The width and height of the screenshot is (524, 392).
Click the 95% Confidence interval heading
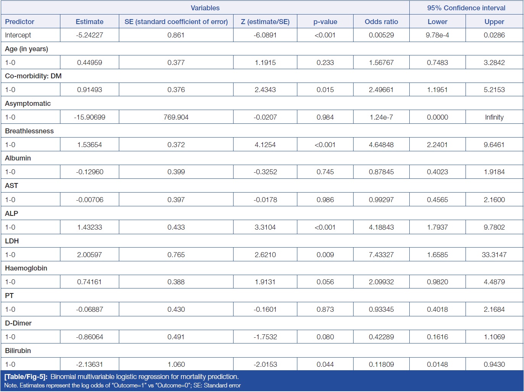[x=466, y=8]
